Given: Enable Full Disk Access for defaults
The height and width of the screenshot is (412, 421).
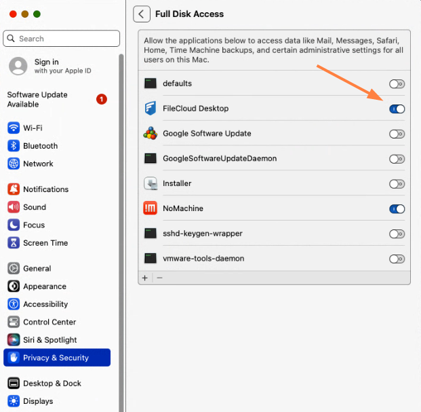Looking at the screenshot, I should (x=397, y=84).
